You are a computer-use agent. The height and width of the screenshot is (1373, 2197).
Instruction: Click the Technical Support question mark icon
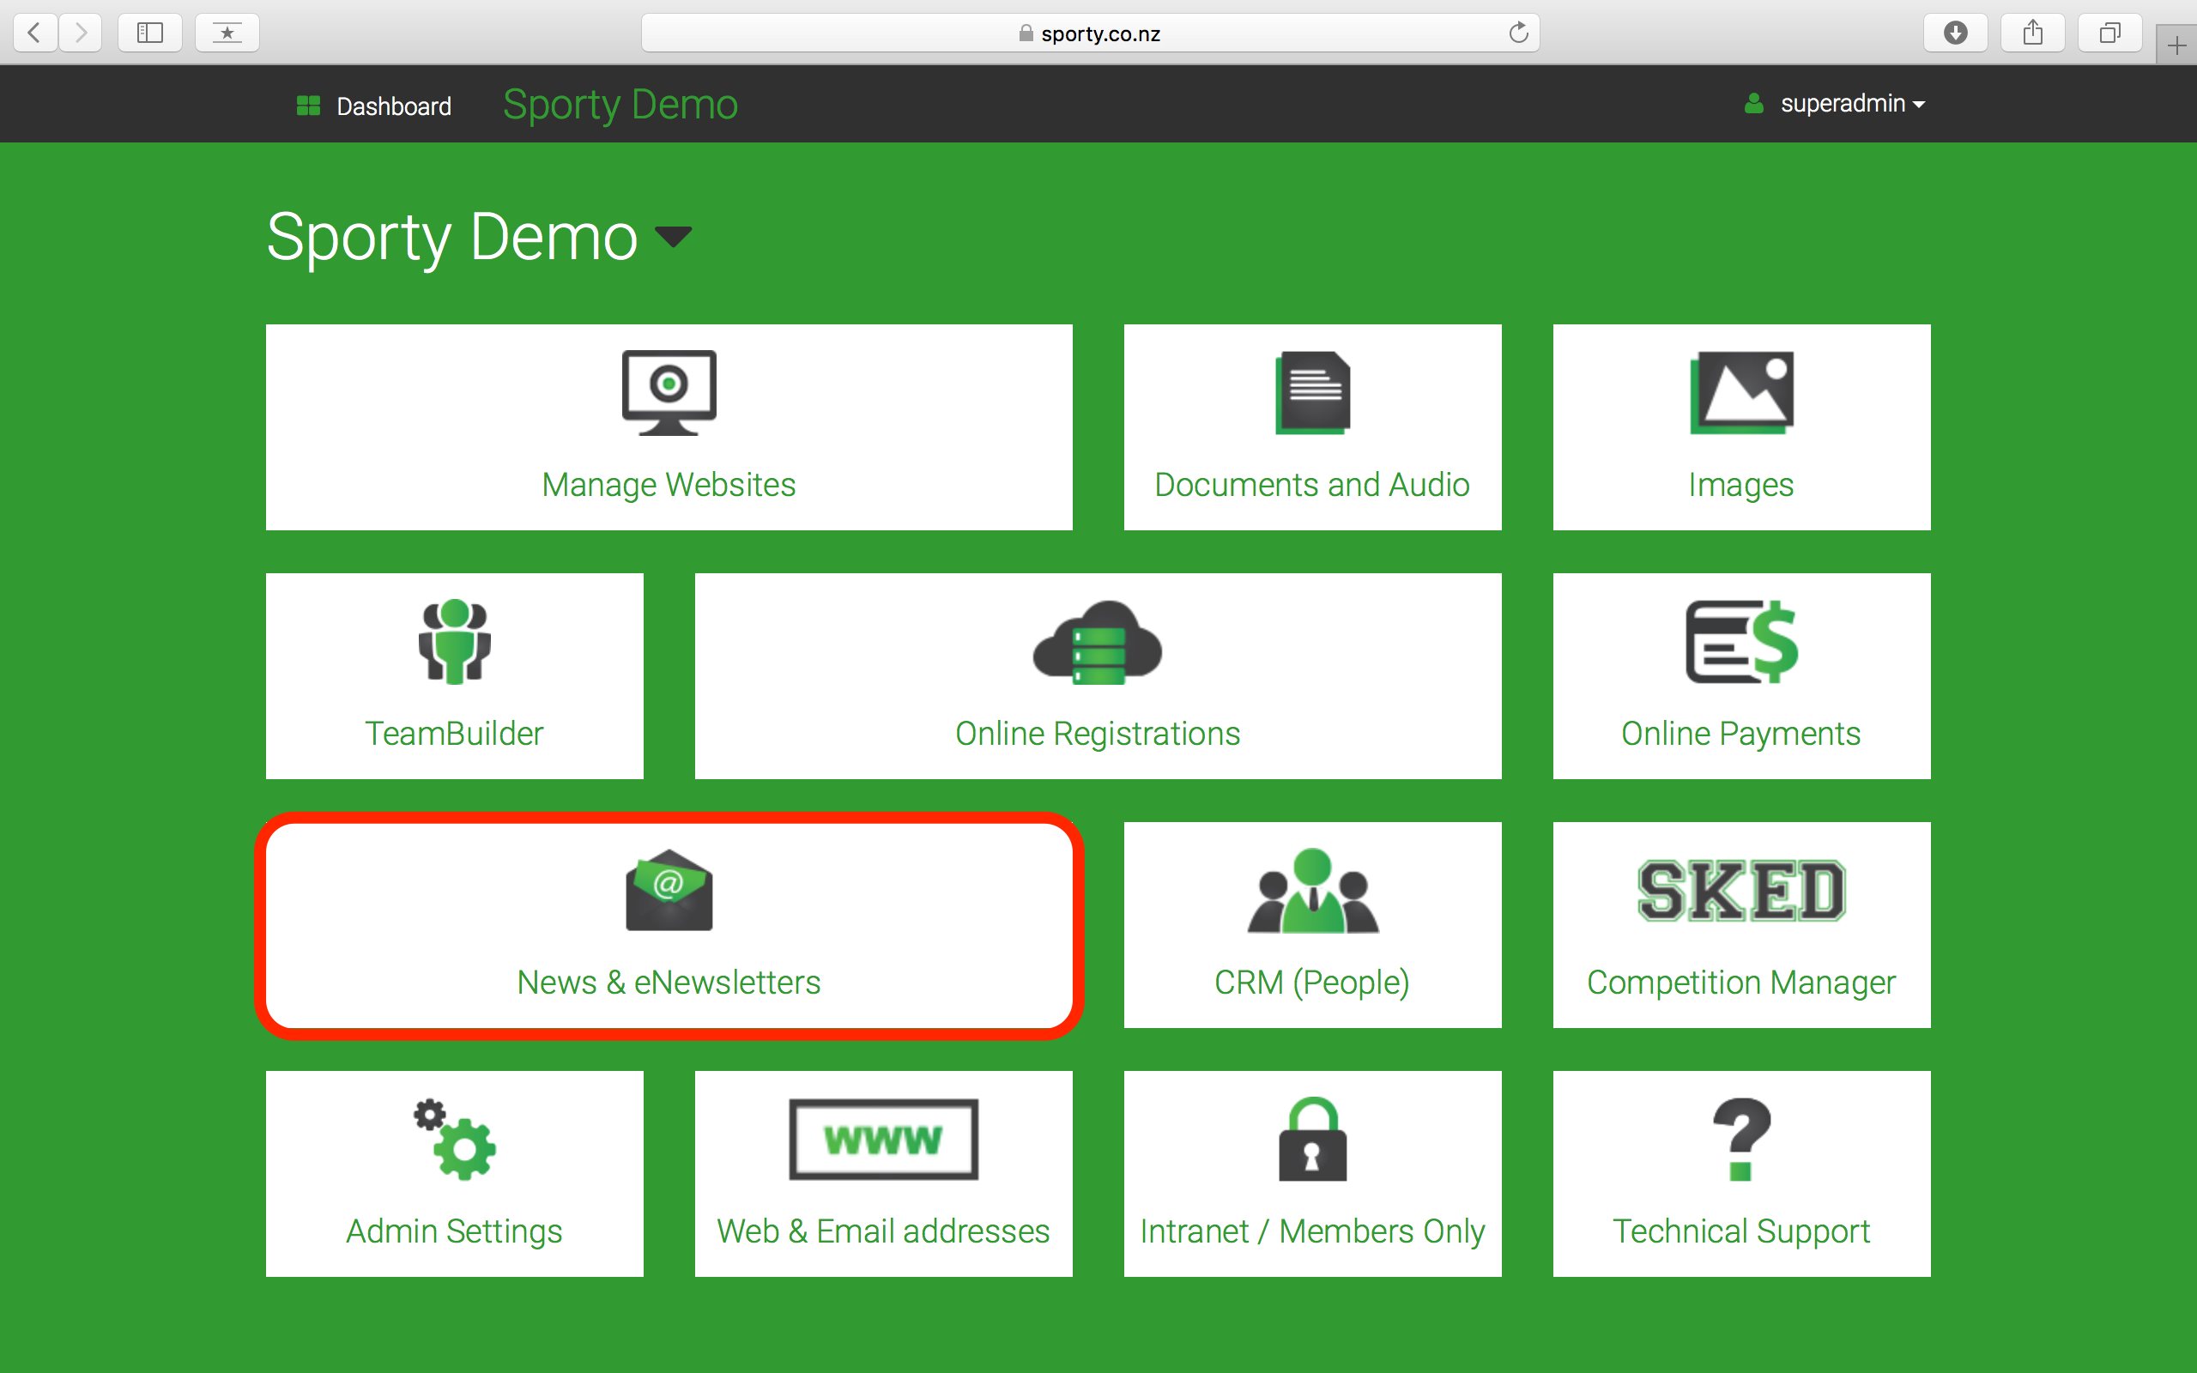point(1741,1139)
